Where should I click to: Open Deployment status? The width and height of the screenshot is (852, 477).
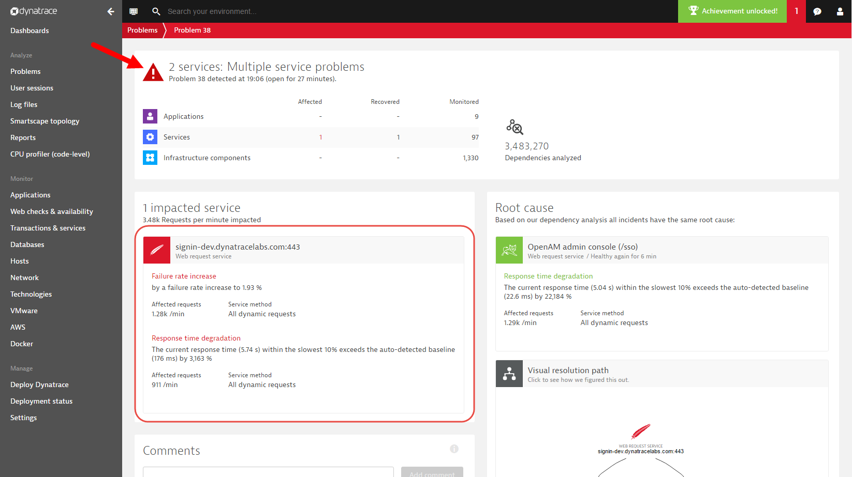coord(41,401)
